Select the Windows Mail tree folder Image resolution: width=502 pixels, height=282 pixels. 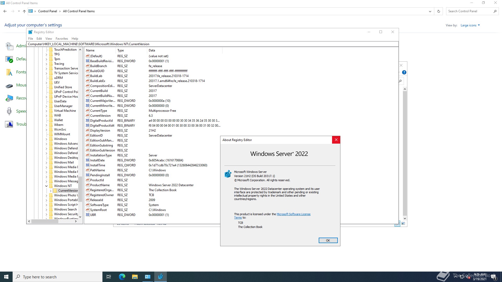64,162
